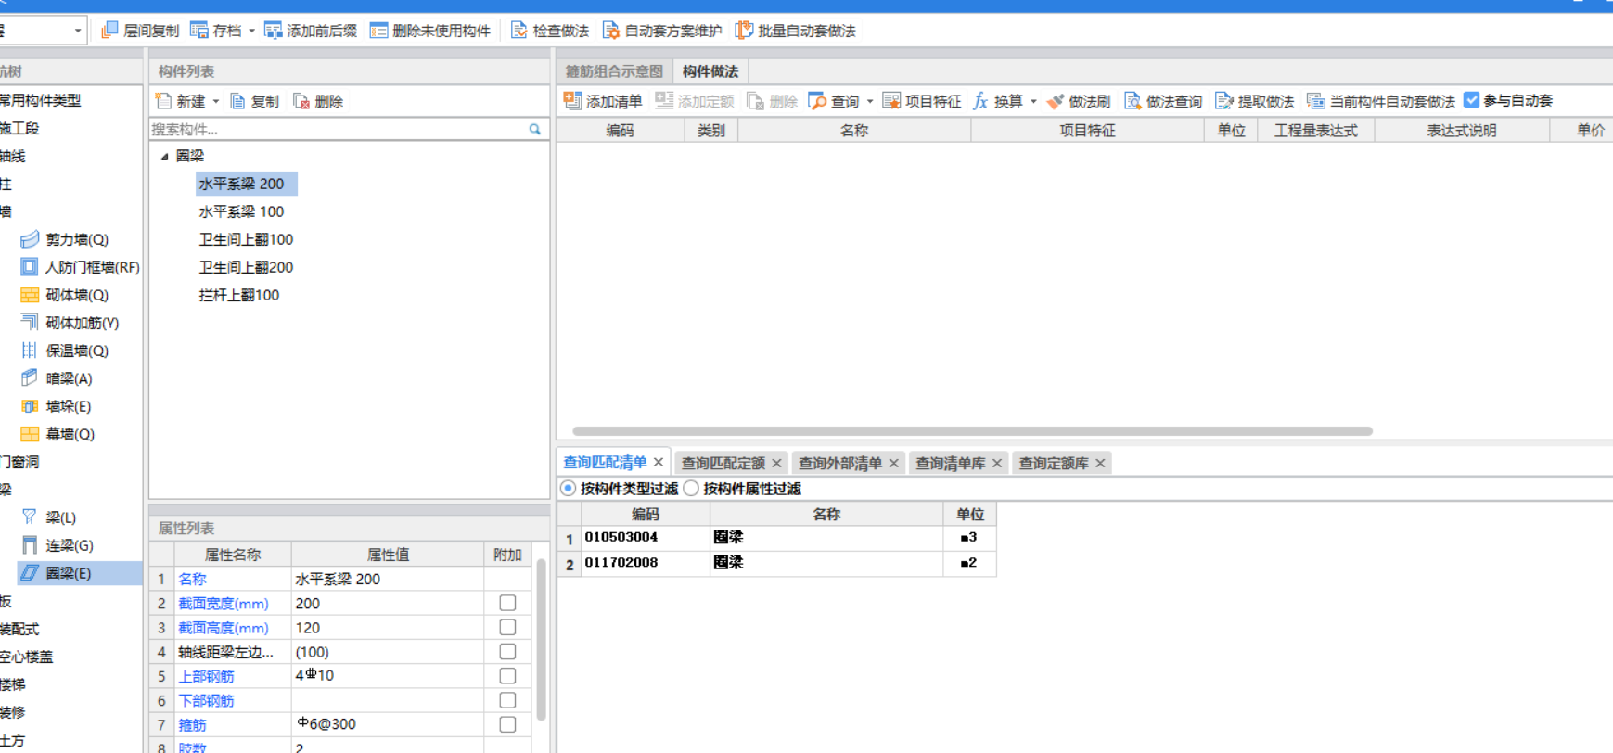Open the 查询 dropdown arrow
The height and width of the screenshot is (753, 1613).
coord(870,101)
